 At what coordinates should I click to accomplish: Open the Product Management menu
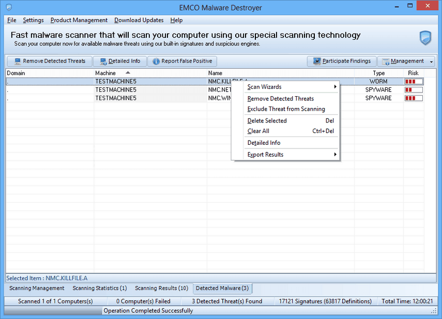[79, 20]
